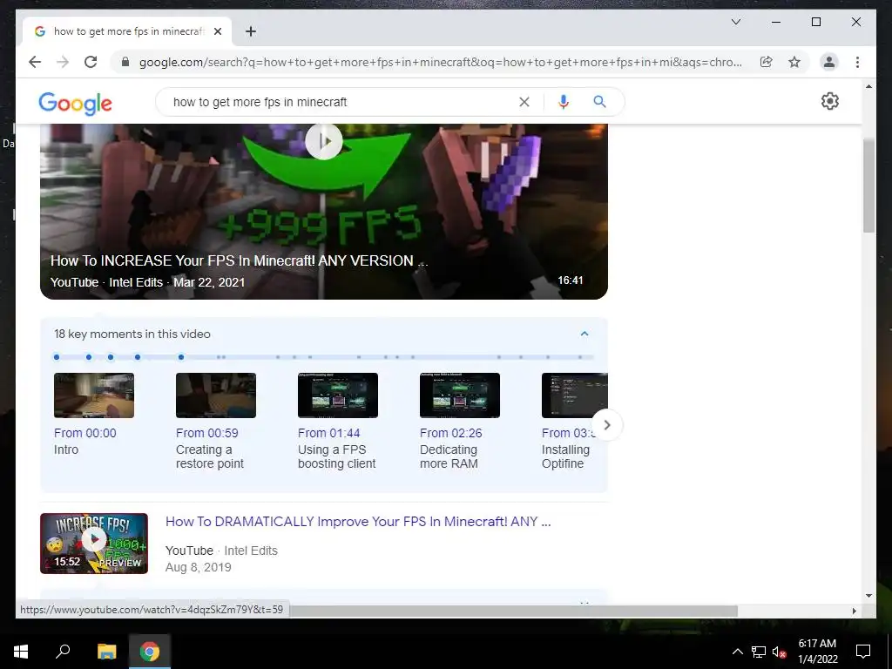Screen dimensions: 892x669
Task: Open 'How To DRAMATICALLY Improve Your FPS' link
Action: [358, 522]
